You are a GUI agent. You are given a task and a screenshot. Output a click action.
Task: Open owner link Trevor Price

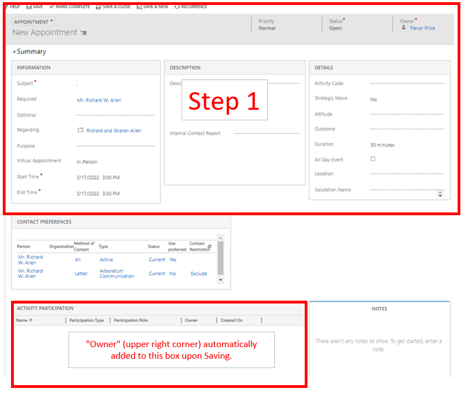tap(422, 28)
